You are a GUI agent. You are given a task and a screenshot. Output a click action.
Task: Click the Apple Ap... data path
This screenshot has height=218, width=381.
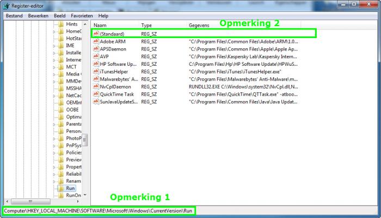[x=243, y=49]
